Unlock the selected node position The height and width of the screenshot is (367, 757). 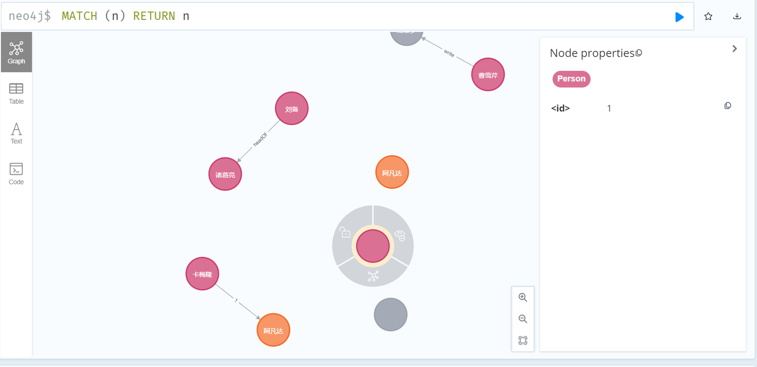click(345, 232)
